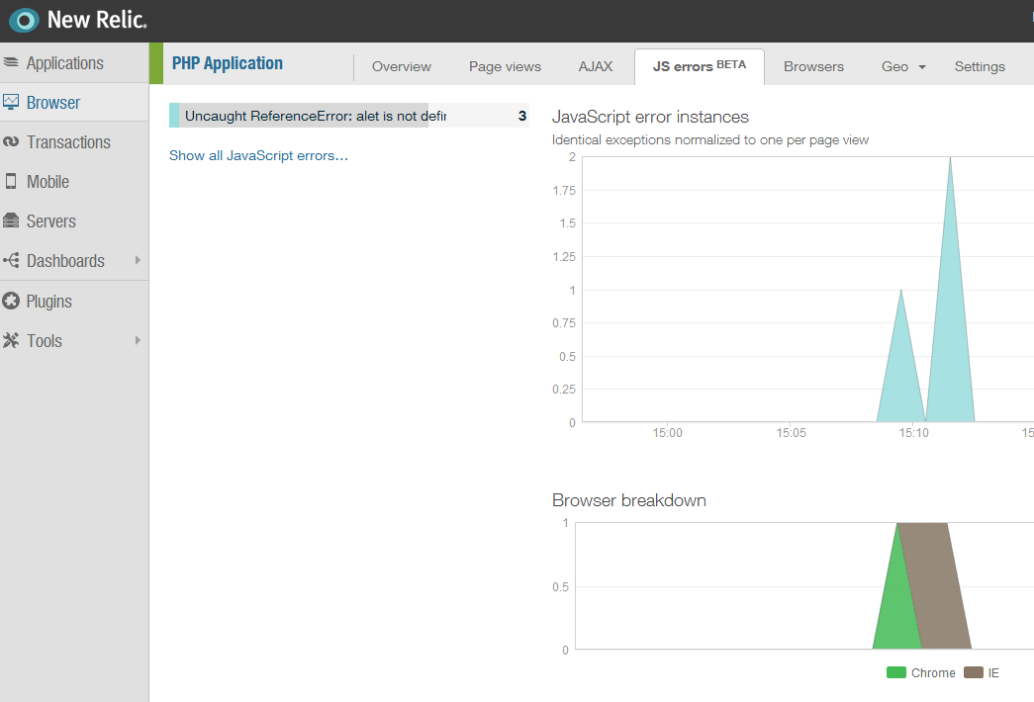This screenshot has width=1034, height=702.
Task: Click the Tools wrench icon
Action: (12, 341)
